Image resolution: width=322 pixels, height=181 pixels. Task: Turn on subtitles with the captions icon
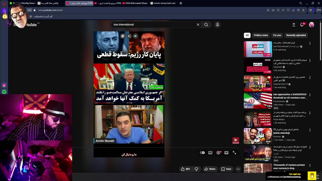[x=210, y=153]
